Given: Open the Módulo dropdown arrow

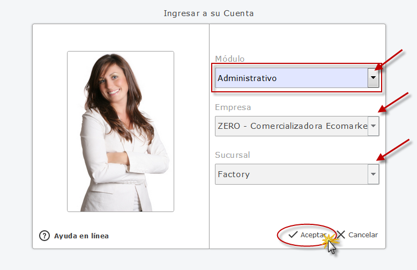Looking at the screenshot, I should click(x=374, y=78).
